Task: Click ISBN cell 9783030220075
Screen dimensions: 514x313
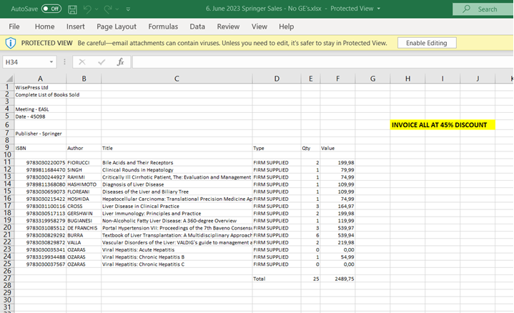Action: click(40, 162)
